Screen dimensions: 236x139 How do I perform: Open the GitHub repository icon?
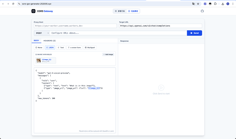[202, 11]
